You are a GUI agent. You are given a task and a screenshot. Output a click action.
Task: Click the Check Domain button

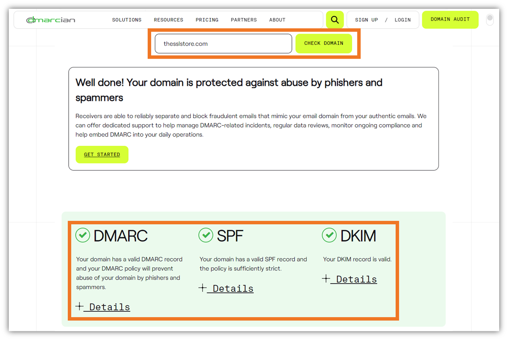coord(324,43)
